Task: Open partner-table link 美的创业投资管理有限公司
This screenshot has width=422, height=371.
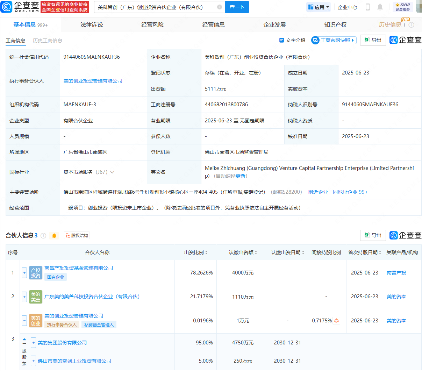Action: click(x=74, y=316)
